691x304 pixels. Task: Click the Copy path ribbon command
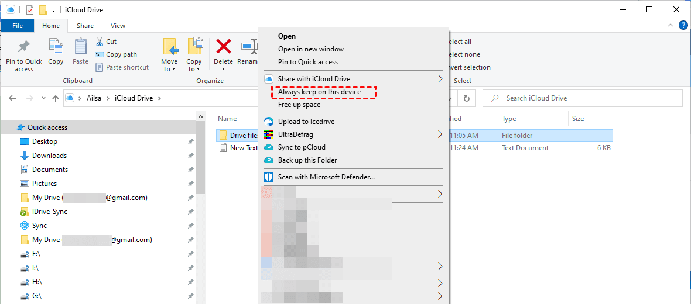pyautogui.click(x=117, y=54)
